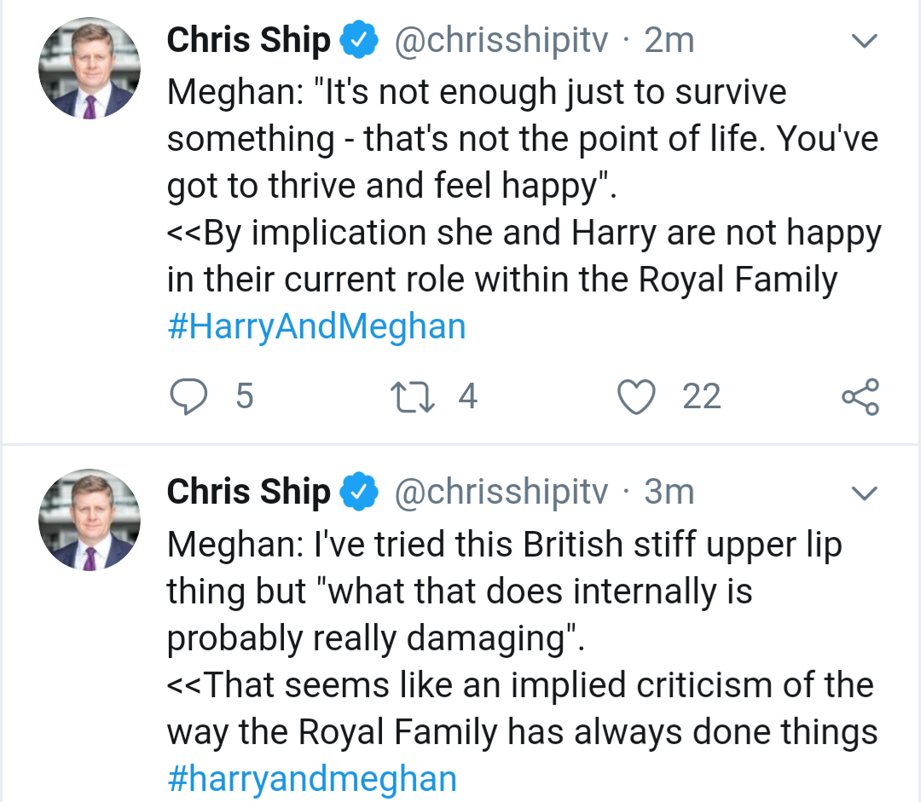Click verified badge on the 2m tweet
The height and width of the screenshot is (802, 921).
(360, 41)
